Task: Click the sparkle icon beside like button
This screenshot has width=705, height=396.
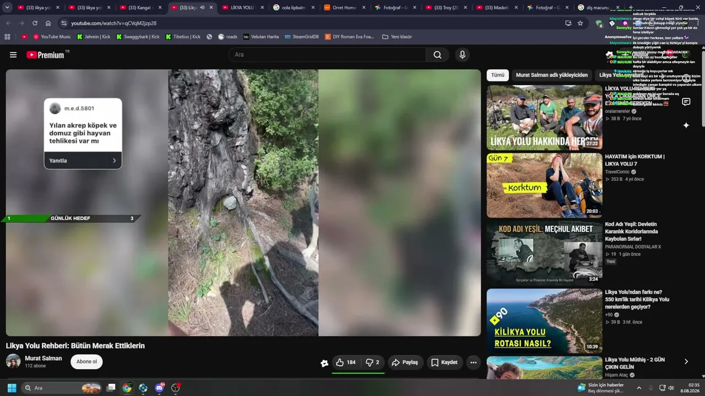Action: coord(324,363)
